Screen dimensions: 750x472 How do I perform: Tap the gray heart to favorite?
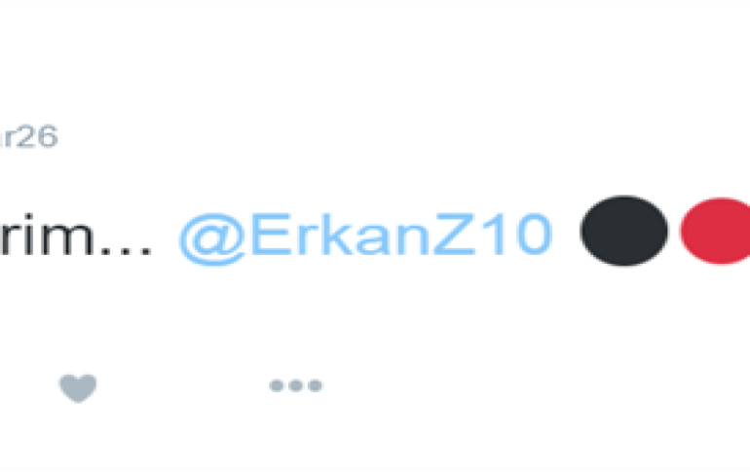tap(78, 387)
